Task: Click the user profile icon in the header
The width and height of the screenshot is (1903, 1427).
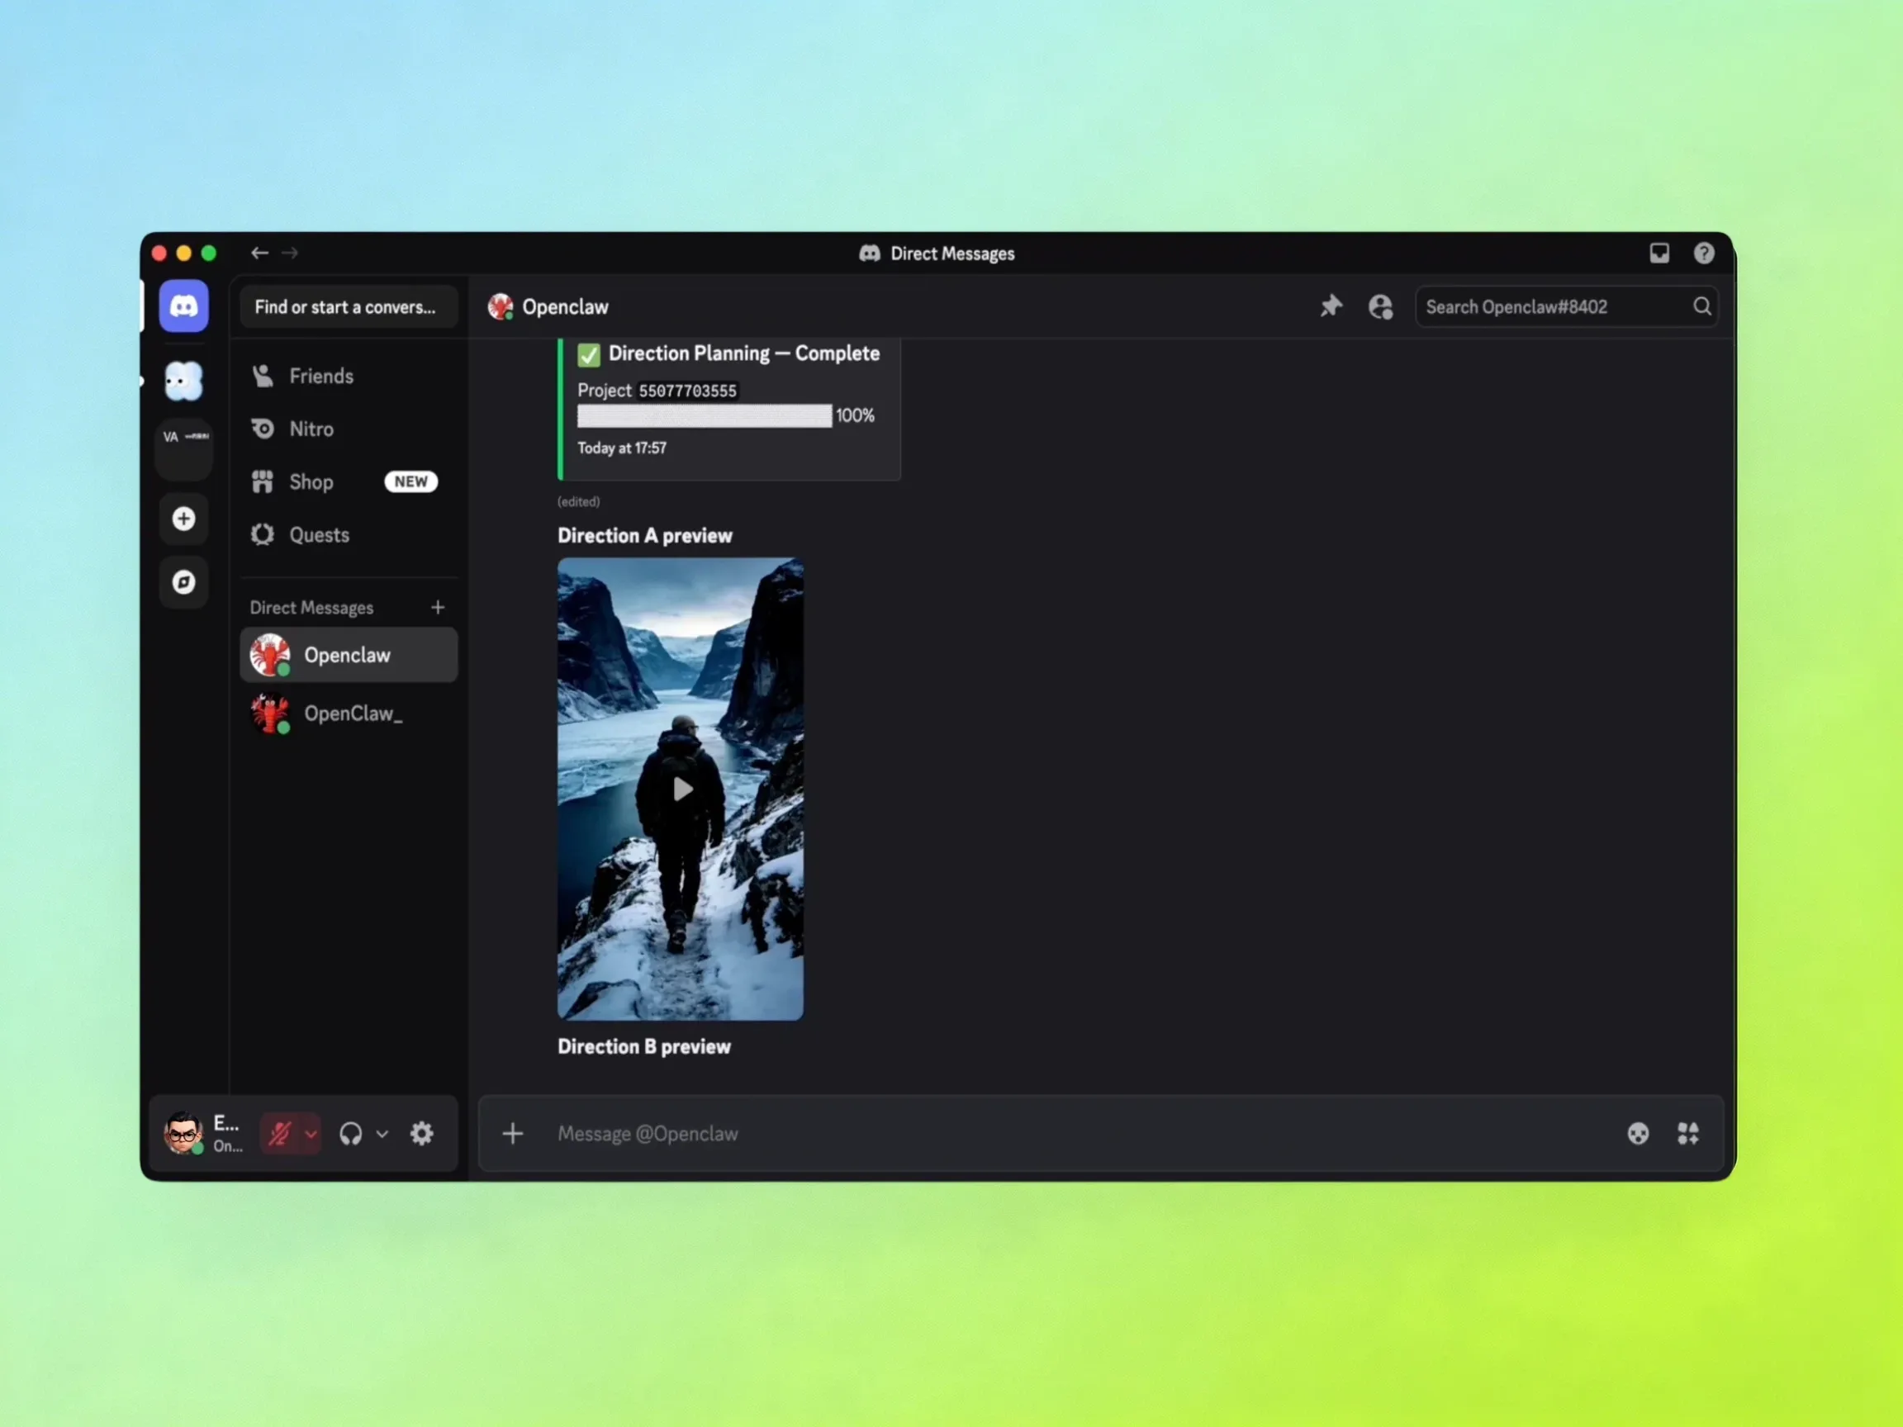Action: (x=1380, y=307)
